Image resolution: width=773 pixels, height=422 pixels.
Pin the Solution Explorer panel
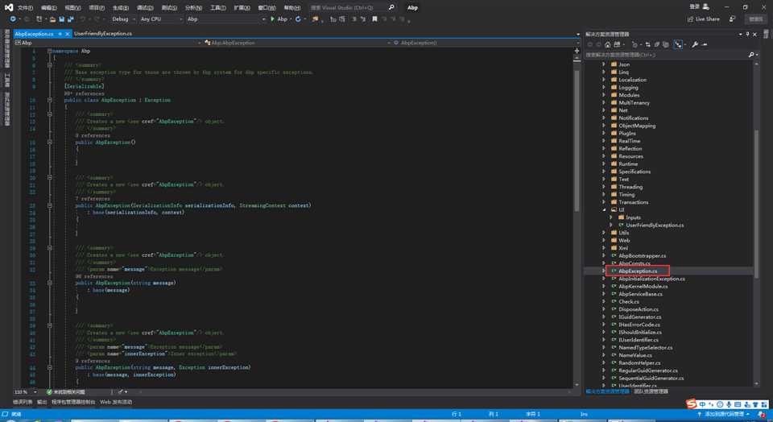coord(747,34)
